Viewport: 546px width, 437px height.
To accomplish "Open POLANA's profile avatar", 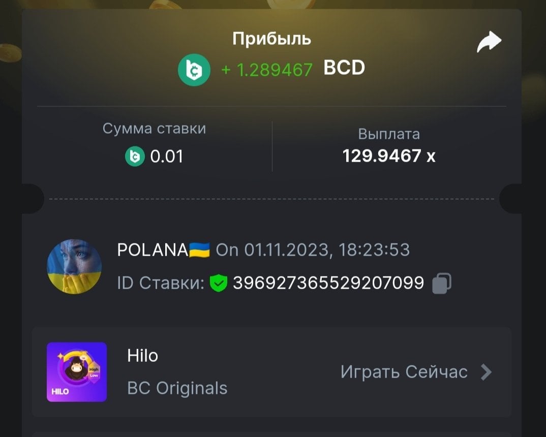I will [x=74, y=266].
